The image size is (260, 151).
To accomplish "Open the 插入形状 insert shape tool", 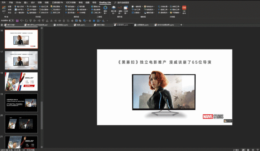I will pyautogui.click(x=19, y=6).
